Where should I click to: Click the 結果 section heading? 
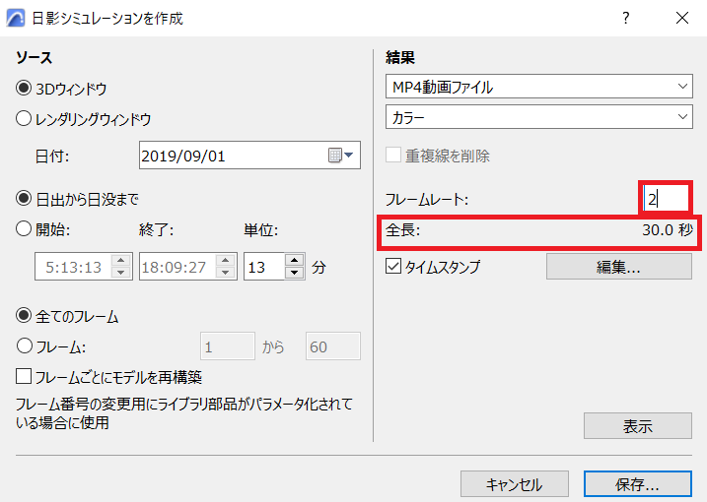point(400,58)
